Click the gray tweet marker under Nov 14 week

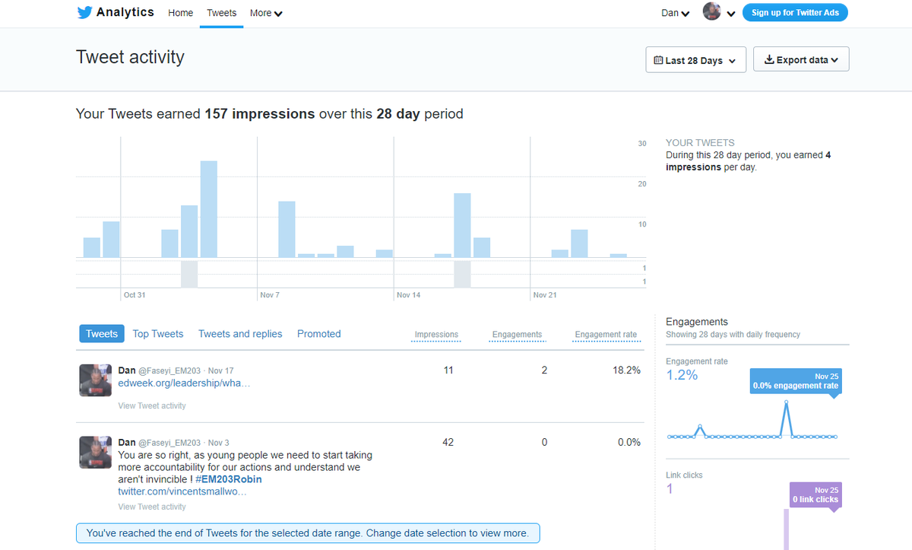[x=462, y=274]
